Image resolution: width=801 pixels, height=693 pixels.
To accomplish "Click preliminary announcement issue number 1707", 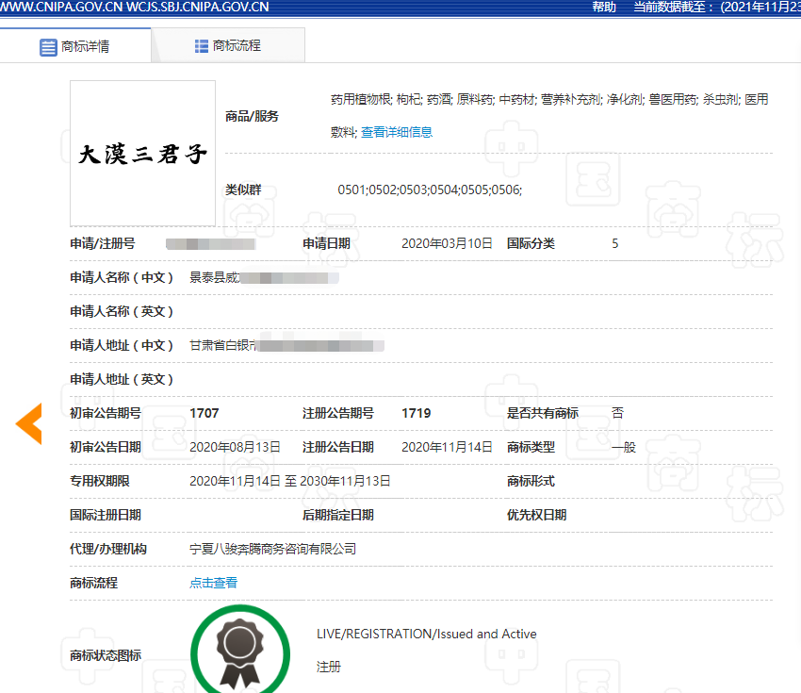I will coord(204,413).
